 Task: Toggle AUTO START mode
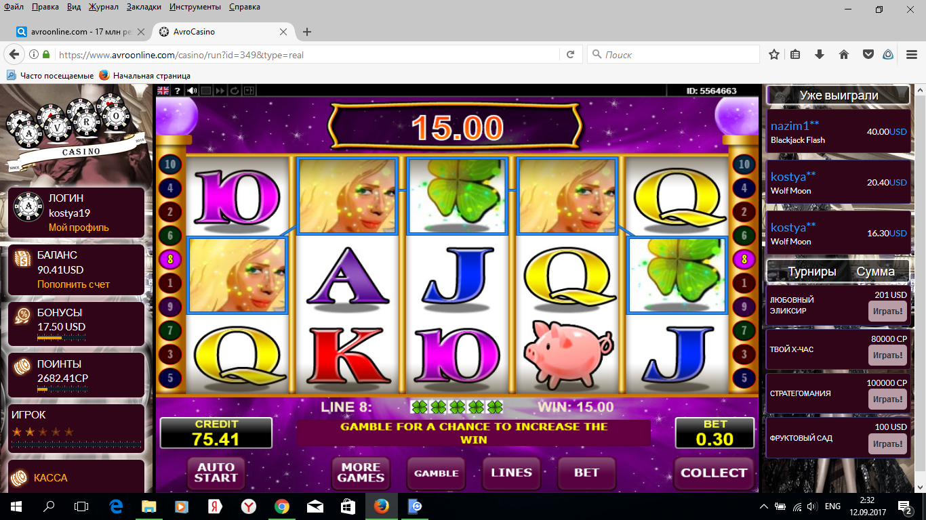point(216,473)
